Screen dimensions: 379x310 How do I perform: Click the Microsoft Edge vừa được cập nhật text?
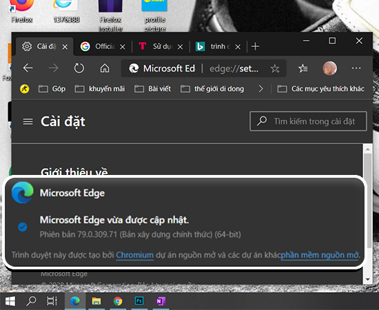click(x=114, y=220)
